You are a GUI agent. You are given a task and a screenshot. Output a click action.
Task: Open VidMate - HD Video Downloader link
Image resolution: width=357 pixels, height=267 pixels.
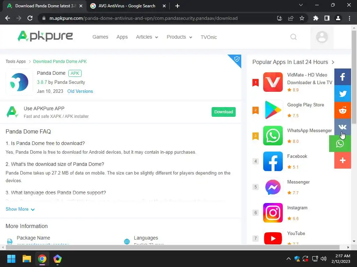[310, 79]
